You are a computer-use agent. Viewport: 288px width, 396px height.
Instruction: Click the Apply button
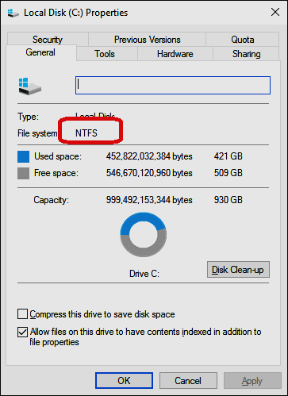252,381
